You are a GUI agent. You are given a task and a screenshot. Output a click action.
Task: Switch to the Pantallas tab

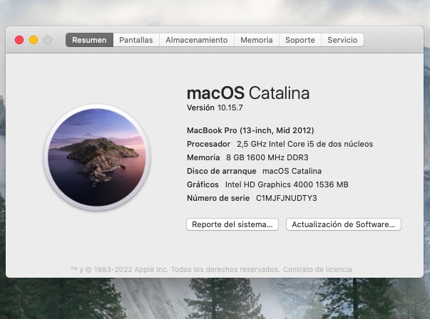135,41
